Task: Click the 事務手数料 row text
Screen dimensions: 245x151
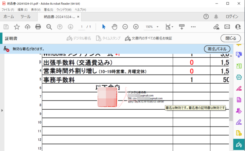Action: coord(59,80)
